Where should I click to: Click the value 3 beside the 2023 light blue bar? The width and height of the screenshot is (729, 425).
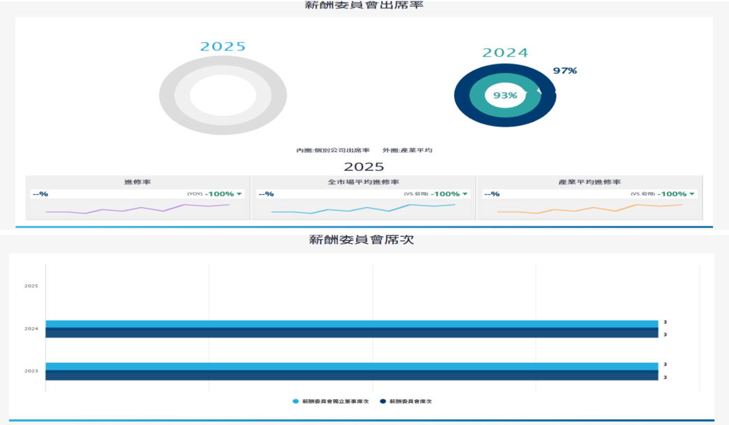(665, 365)
